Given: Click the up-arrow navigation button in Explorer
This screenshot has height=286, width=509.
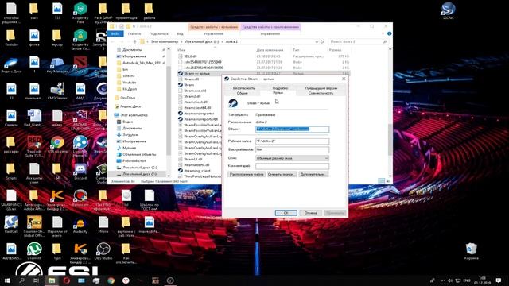Looking at the screenshot, I should (135, 42).
